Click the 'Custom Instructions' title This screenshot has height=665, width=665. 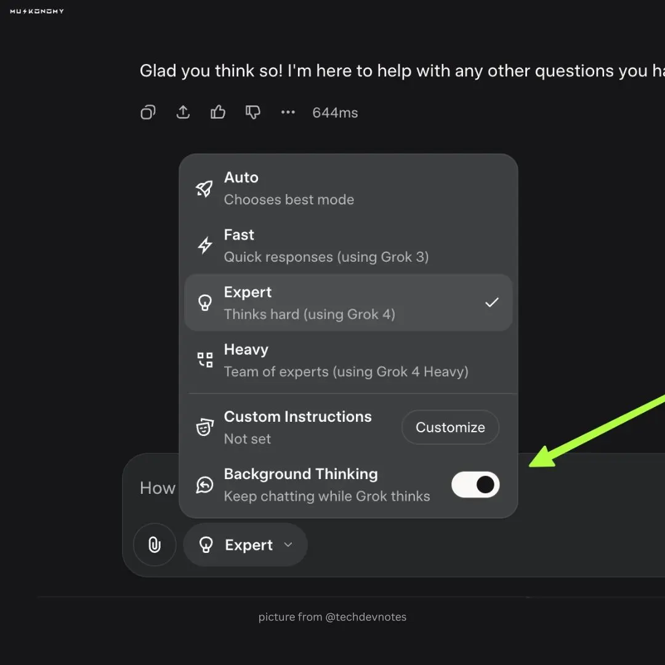[298, 416]
